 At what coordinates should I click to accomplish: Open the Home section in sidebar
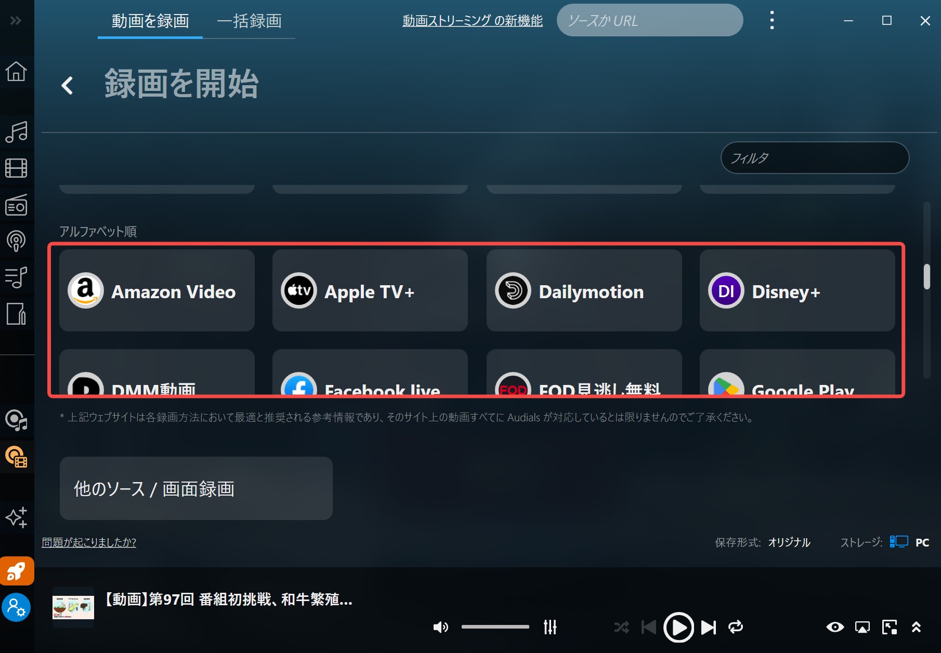[16, 71]
